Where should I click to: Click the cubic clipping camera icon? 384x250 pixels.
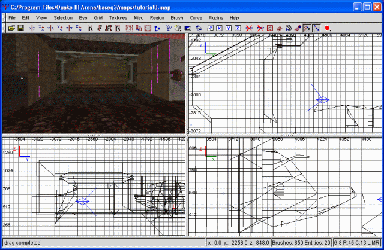coord(187,28)
